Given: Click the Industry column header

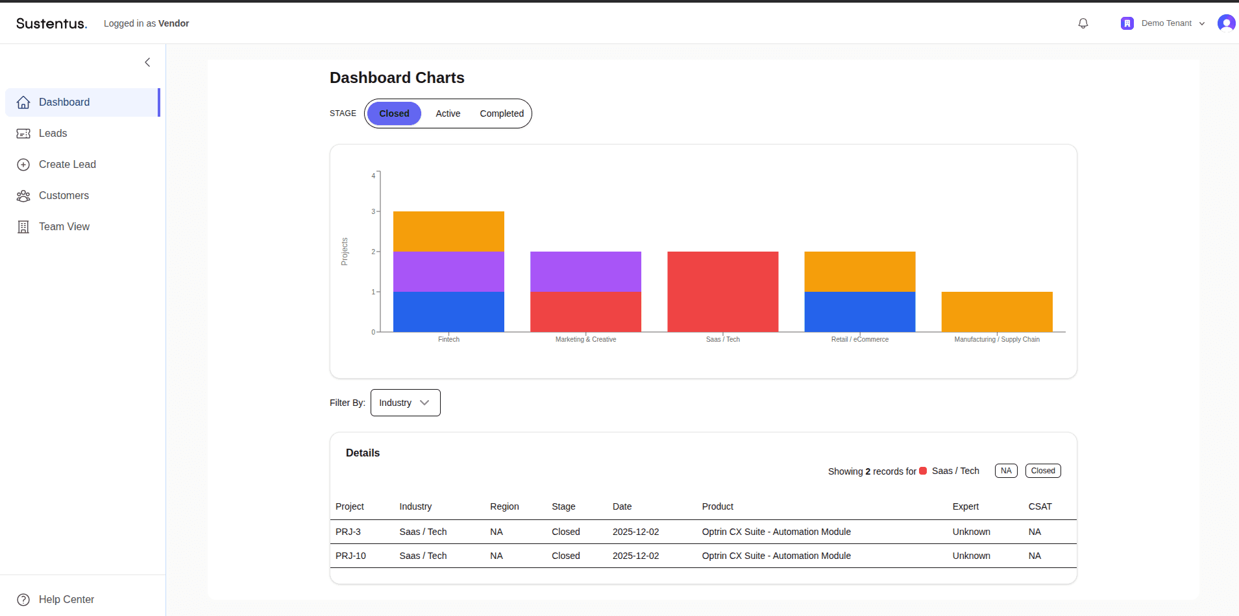Looking at the screenshot, I should click(x=415, y=506).
